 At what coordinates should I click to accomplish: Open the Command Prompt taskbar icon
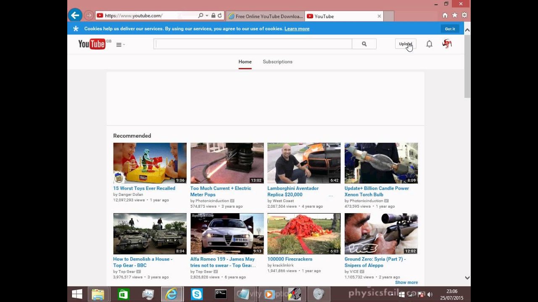click(221, 294)
